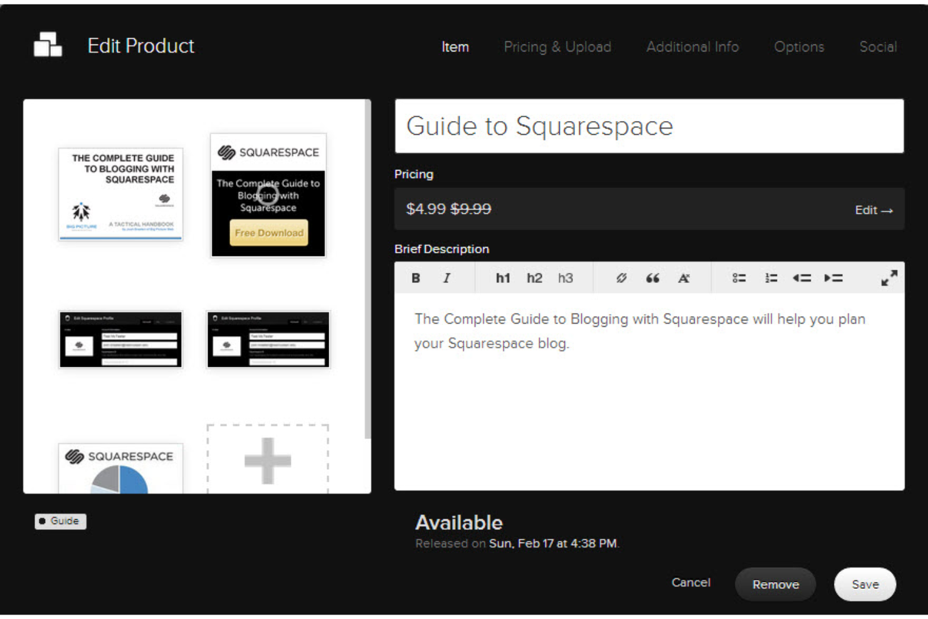Open the Social tab
Screen dimensions: 928x619
(x=878, y=47)
